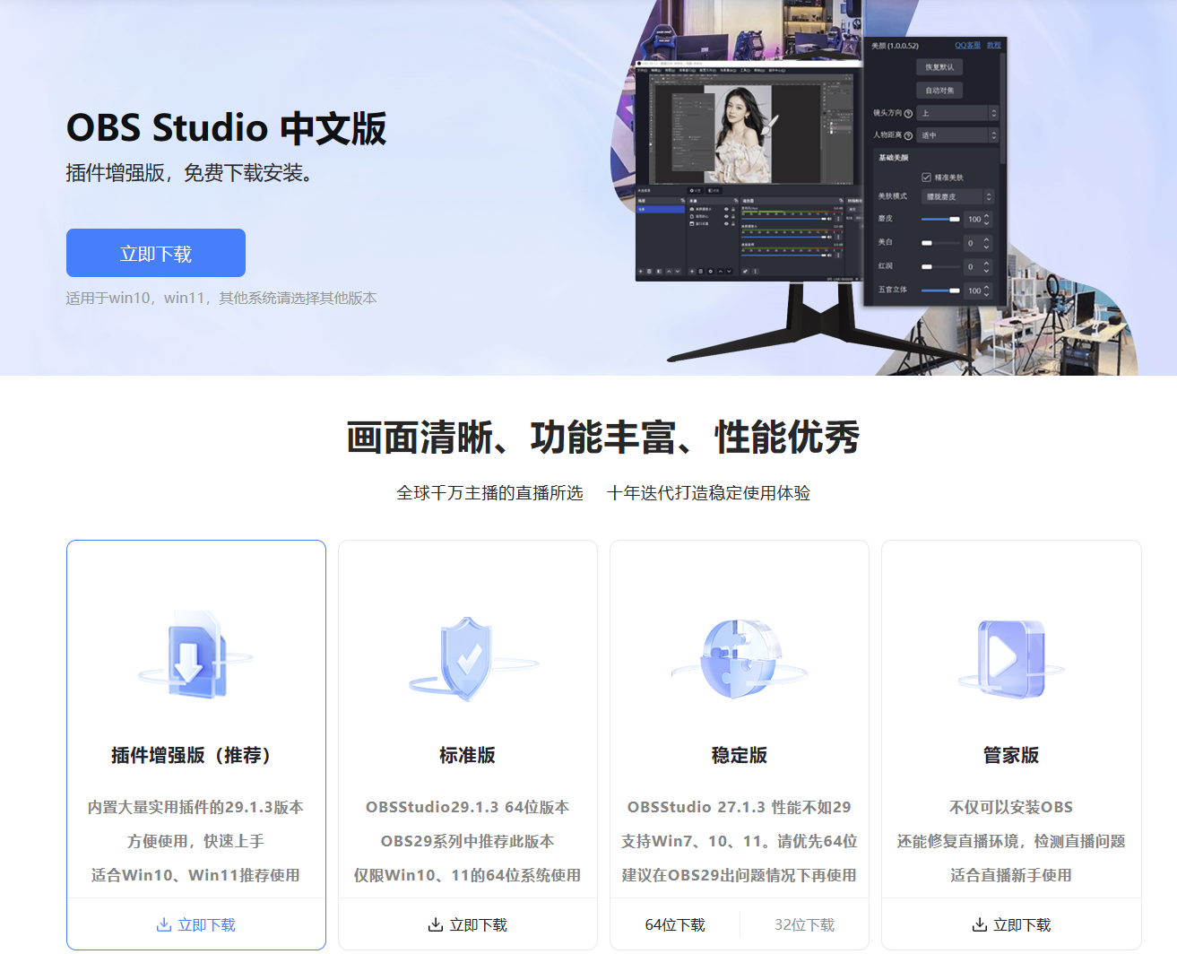Click the 管家版 card play-button illustration
The width and height of the screenshot is (1177, 954).
coord(1011,659)
